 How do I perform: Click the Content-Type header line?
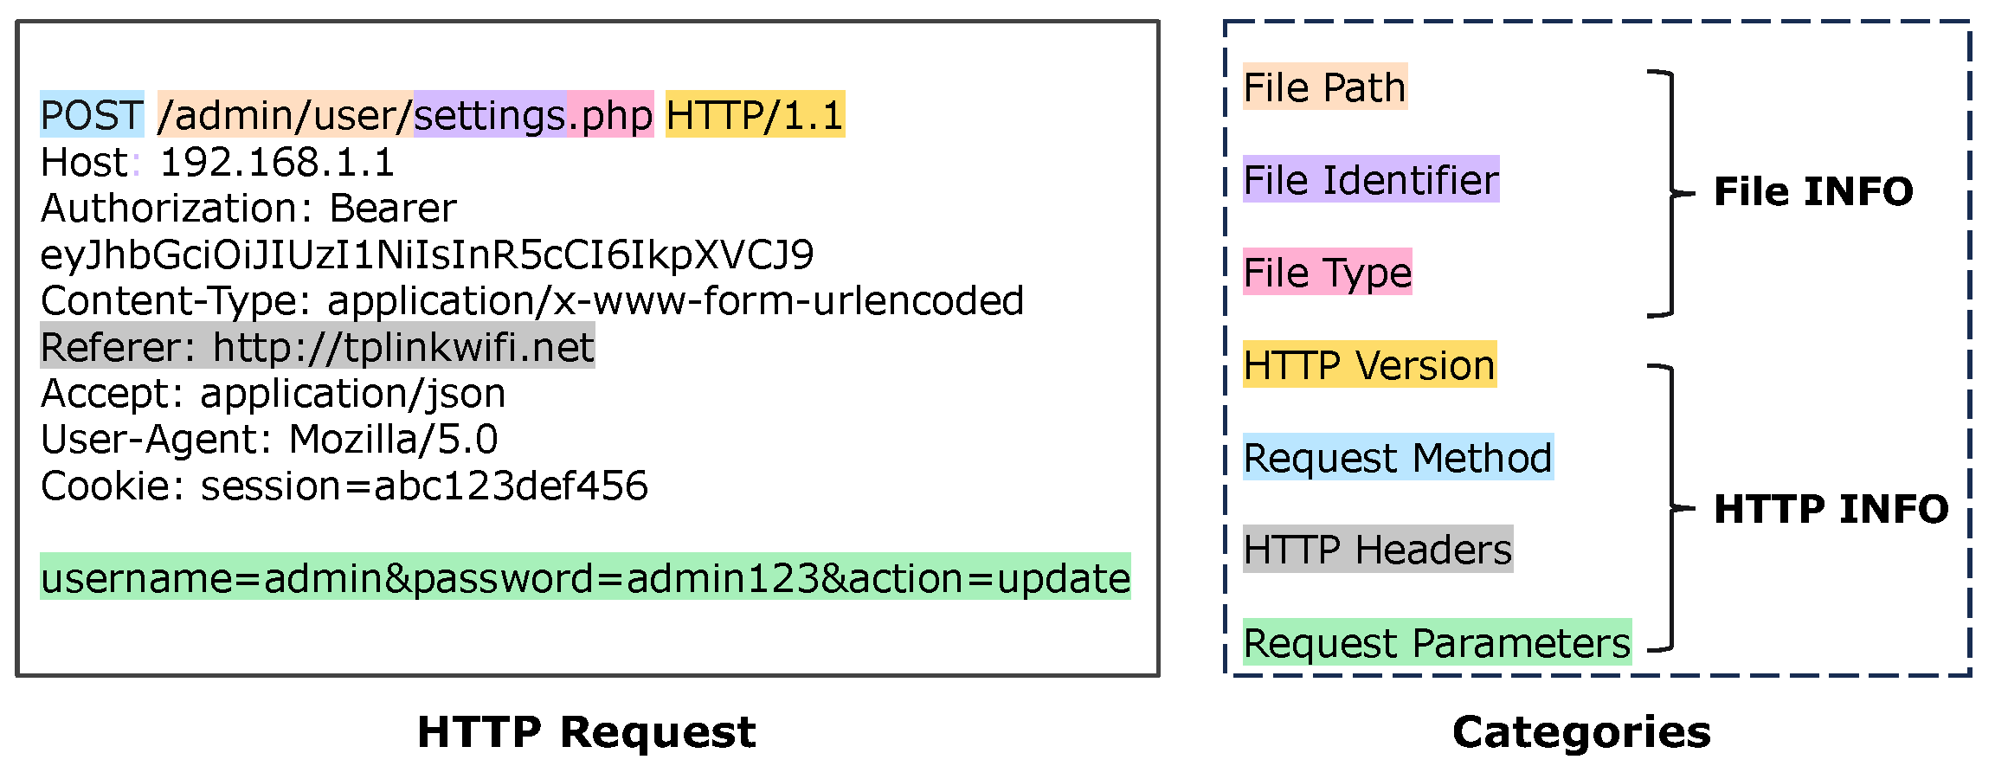(x=532, y=301)
